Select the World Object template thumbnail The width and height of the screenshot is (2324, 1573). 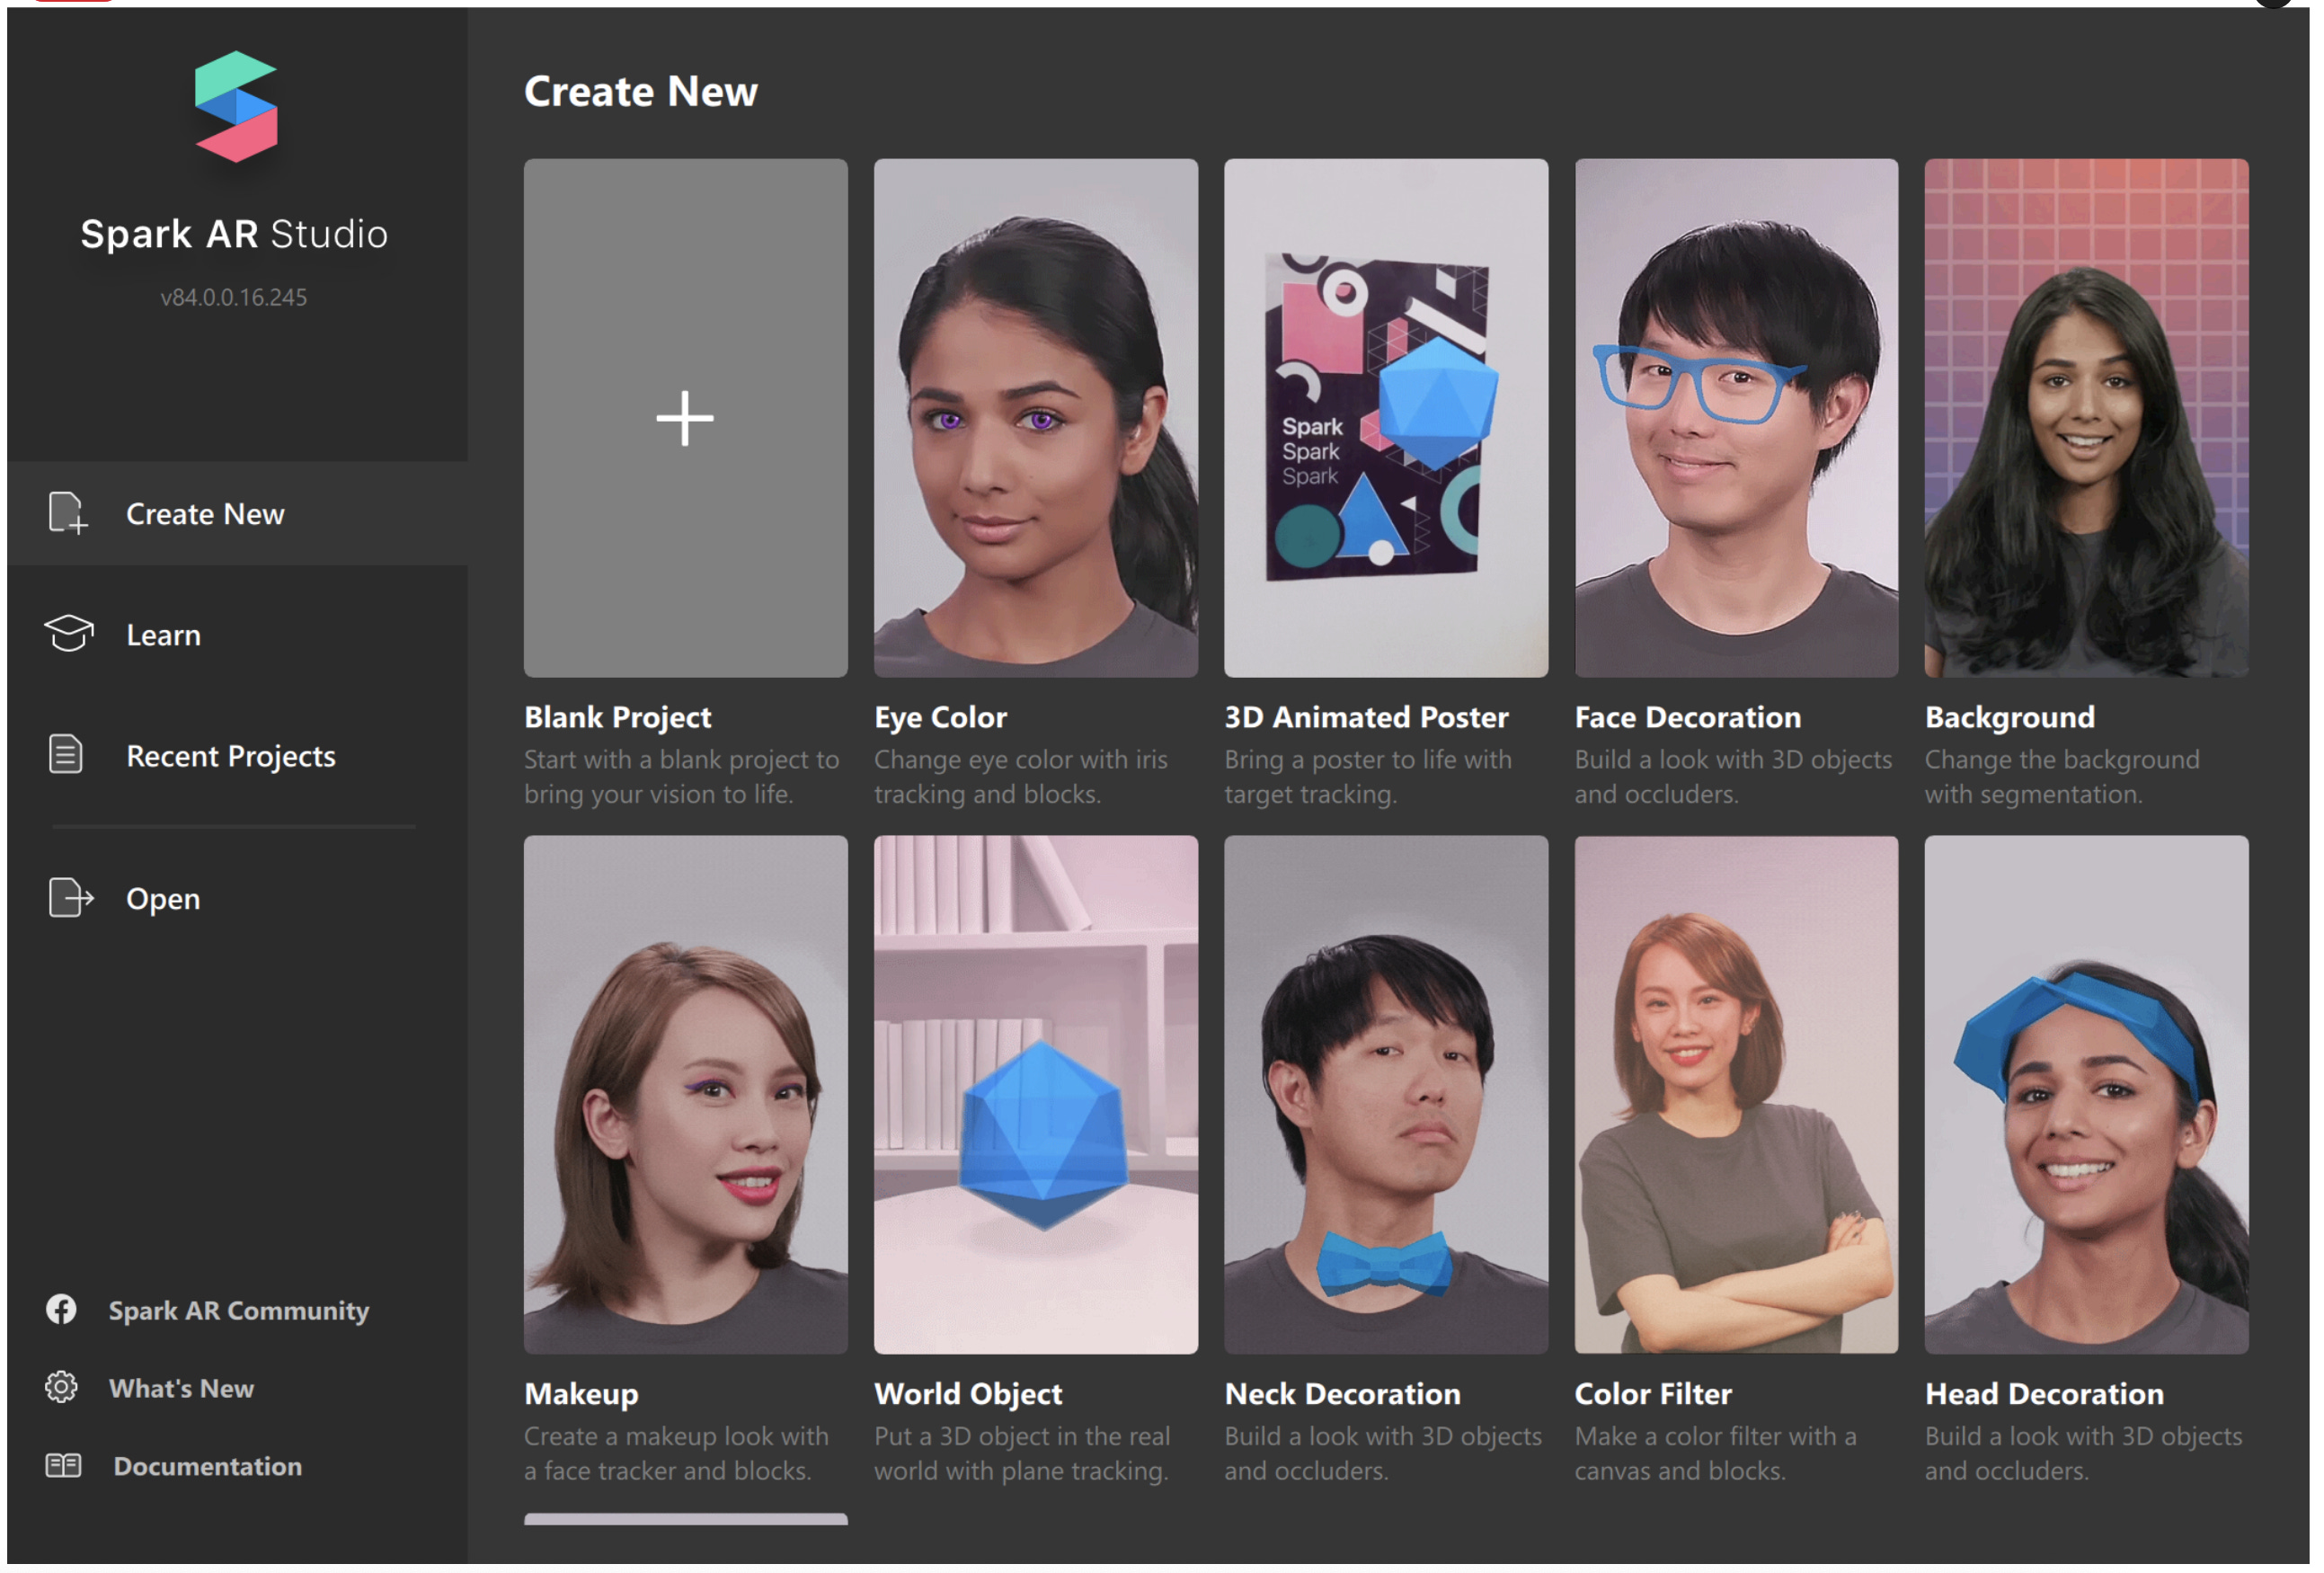1036,1095
